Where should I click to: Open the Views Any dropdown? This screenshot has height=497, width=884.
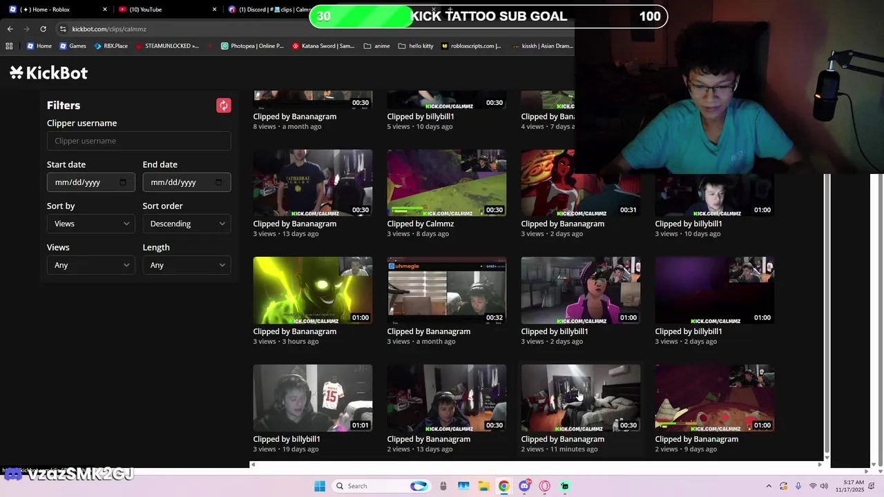[x=91, y=265]
